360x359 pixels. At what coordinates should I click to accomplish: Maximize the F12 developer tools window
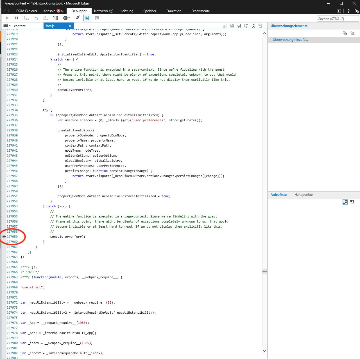coord(341,3)
